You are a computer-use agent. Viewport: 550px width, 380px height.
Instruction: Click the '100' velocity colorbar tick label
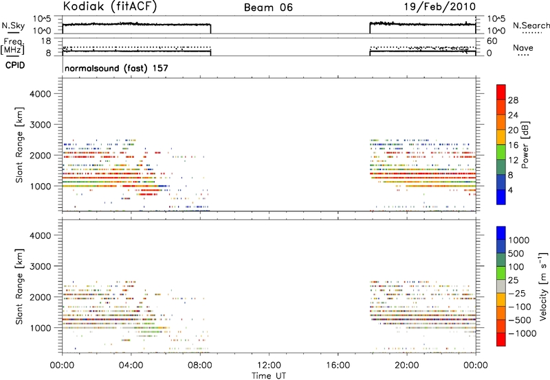(x=516, y=267)
